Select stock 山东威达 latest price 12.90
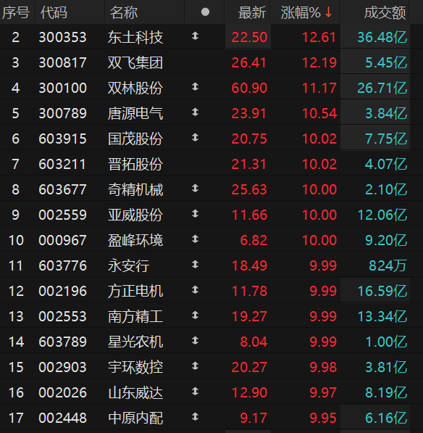The height and width of the screenshot is (433, 423). click(x=250, y=392)
